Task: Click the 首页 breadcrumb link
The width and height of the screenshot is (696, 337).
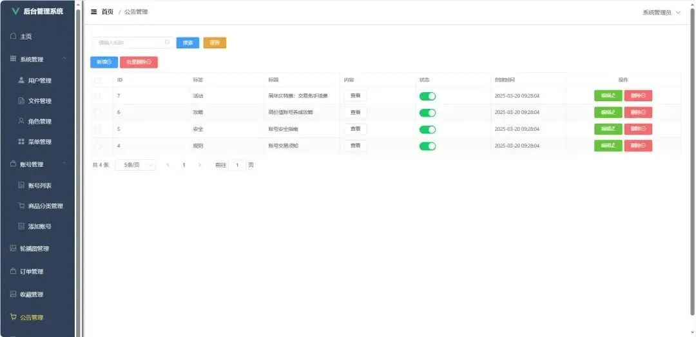Action: click(x=108, y=12)
